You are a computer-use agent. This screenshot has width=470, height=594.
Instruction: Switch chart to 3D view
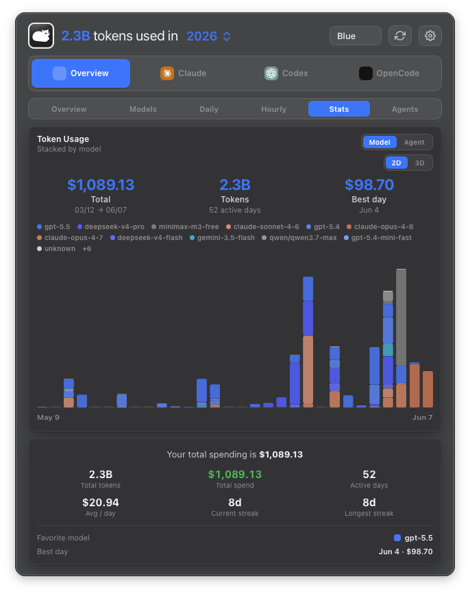tap(419, 163)
